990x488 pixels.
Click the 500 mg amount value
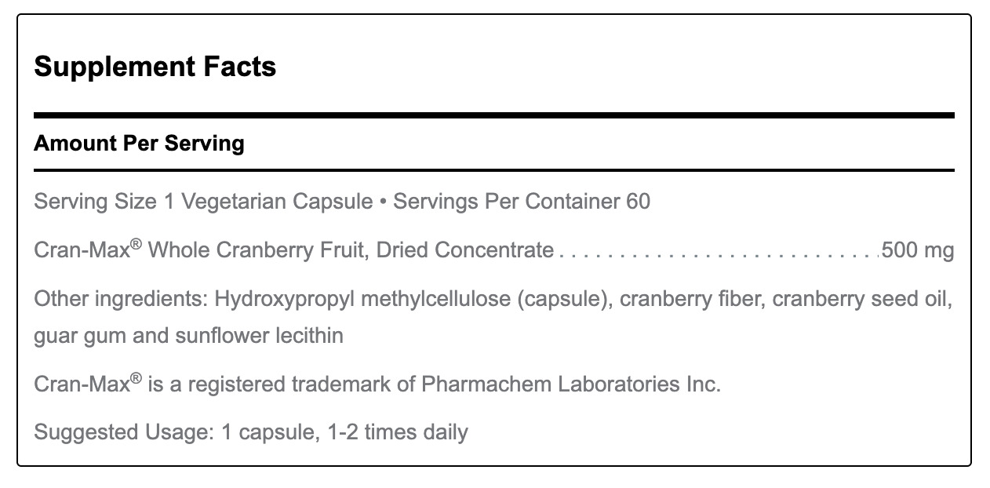tap(918, 251)
